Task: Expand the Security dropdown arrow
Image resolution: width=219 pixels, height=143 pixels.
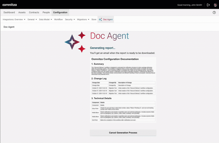Action: [x=74, y=19]
